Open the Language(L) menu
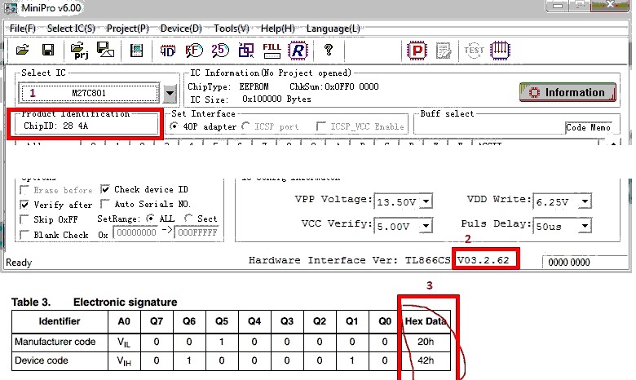The image size is (636, 380). (333, 29)
